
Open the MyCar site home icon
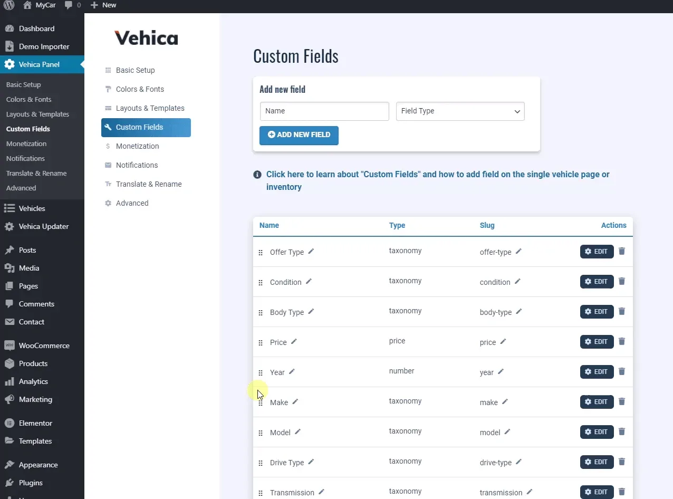(27, 5)
